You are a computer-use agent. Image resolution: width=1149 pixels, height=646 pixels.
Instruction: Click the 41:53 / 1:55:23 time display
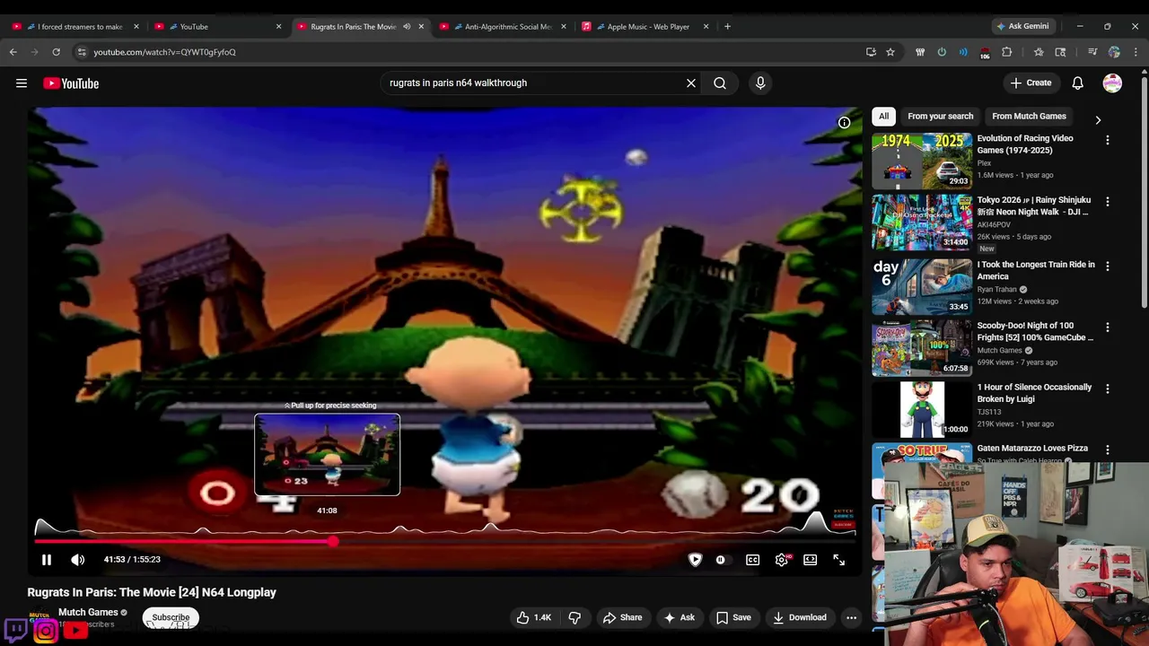click(132, 560)
